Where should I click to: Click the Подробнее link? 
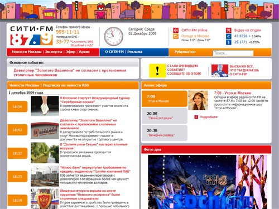click(209, 117)
